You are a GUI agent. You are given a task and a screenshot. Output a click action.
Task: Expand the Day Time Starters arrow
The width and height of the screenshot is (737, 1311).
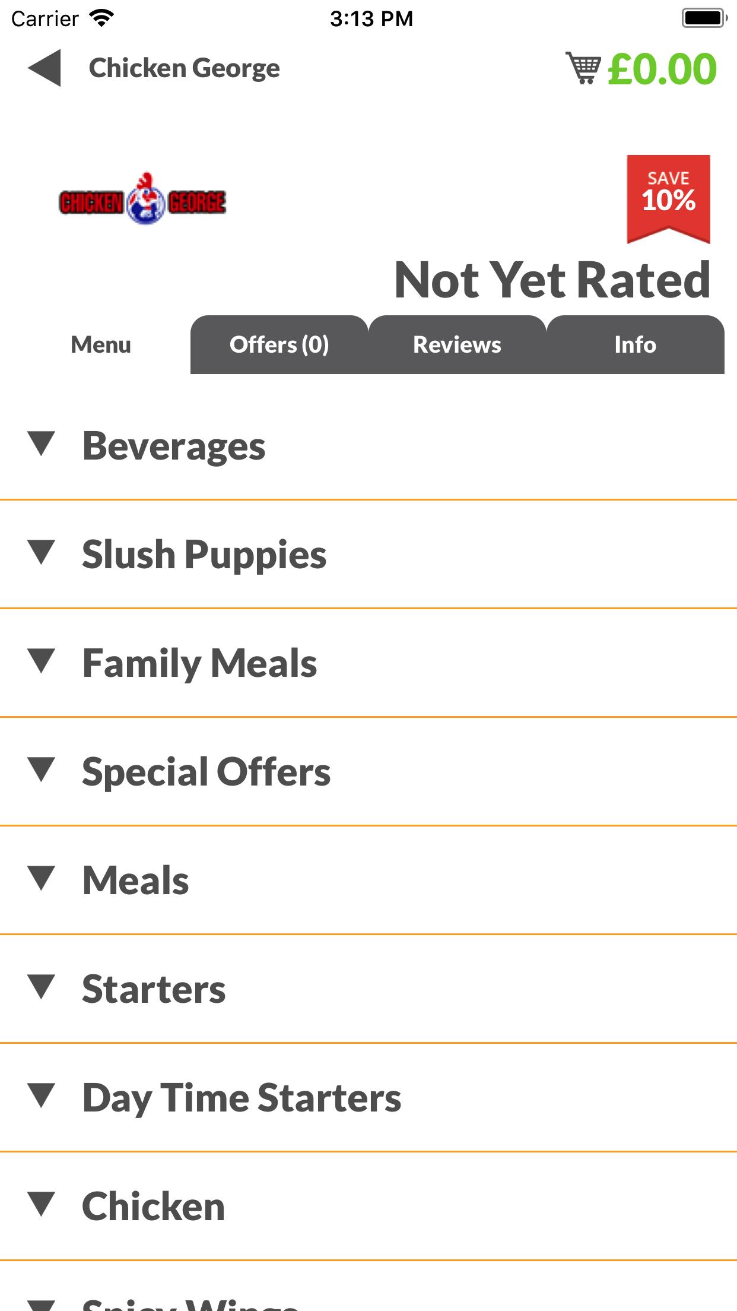tap(42, 1096)
